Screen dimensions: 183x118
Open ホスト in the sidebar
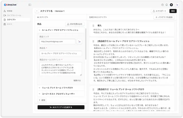9,24
